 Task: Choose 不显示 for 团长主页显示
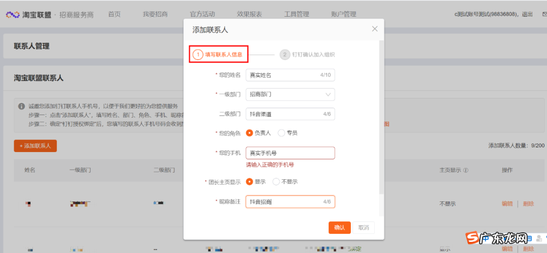276,182
